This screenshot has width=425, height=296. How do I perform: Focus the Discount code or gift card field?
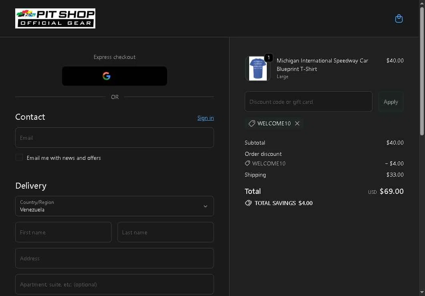point(308,102)
